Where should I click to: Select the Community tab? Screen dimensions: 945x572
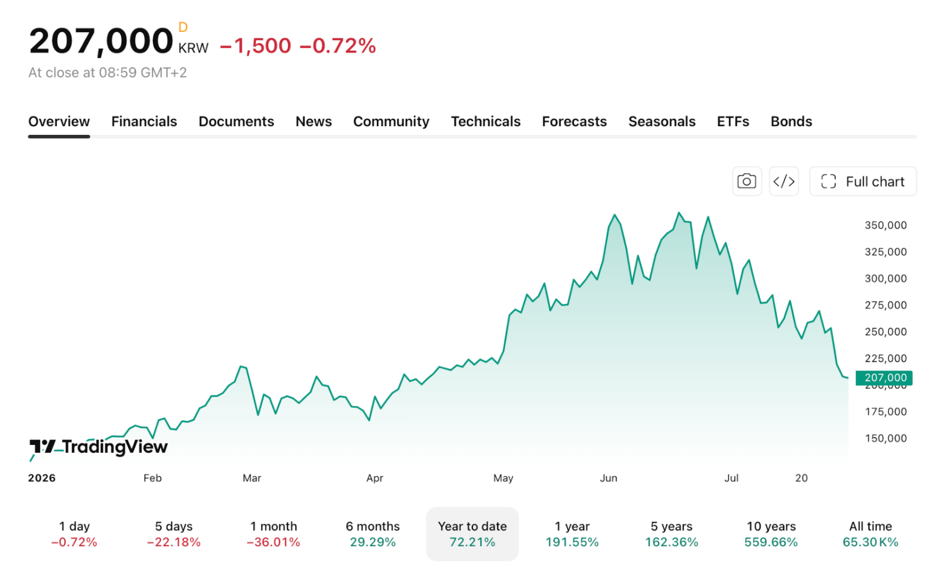(391, 122)
